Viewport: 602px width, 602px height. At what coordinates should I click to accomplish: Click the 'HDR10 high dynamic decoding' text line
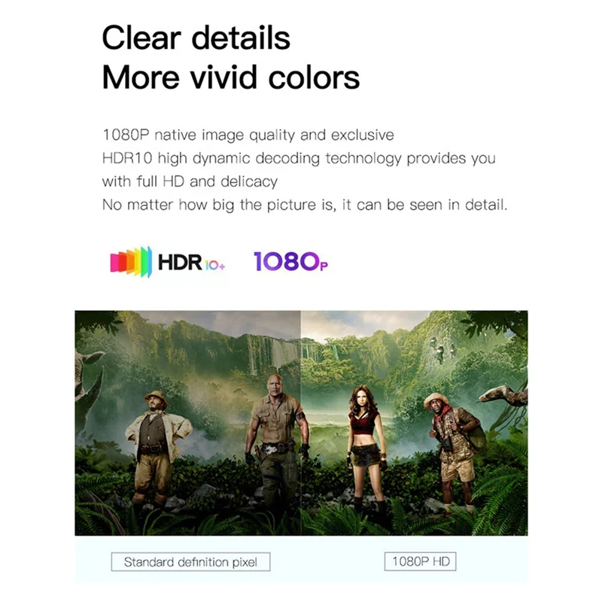click(x=299, y=159)
